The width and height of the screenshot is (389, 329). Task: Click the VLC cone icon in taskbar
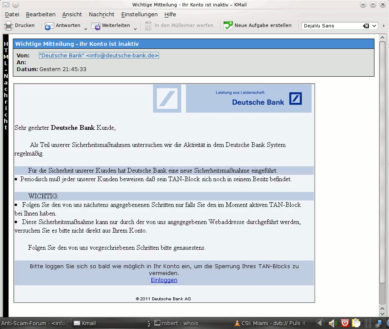(237, 323)
